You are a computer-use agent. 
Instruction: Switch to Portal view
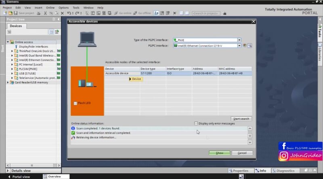tap(19, 177)
